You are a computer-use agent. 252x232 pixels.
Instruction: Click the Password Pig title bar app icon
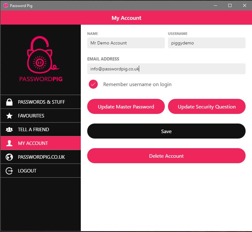pyautogui.click(x=6, y=5)
